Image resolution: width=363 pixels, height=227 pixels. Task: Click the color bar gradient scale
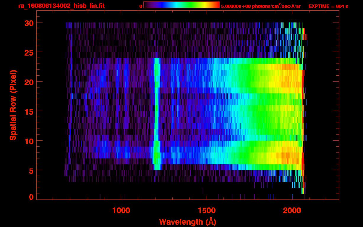click(181, 5)
